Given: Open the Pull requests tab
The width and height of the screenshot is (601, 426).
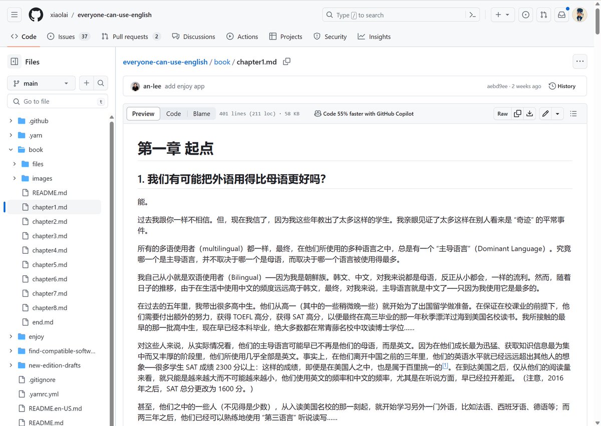Looking at the screenshot, I should [131, 37].
